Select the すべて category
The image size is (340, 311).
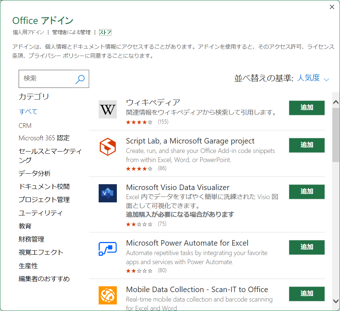tap(28, 112)
